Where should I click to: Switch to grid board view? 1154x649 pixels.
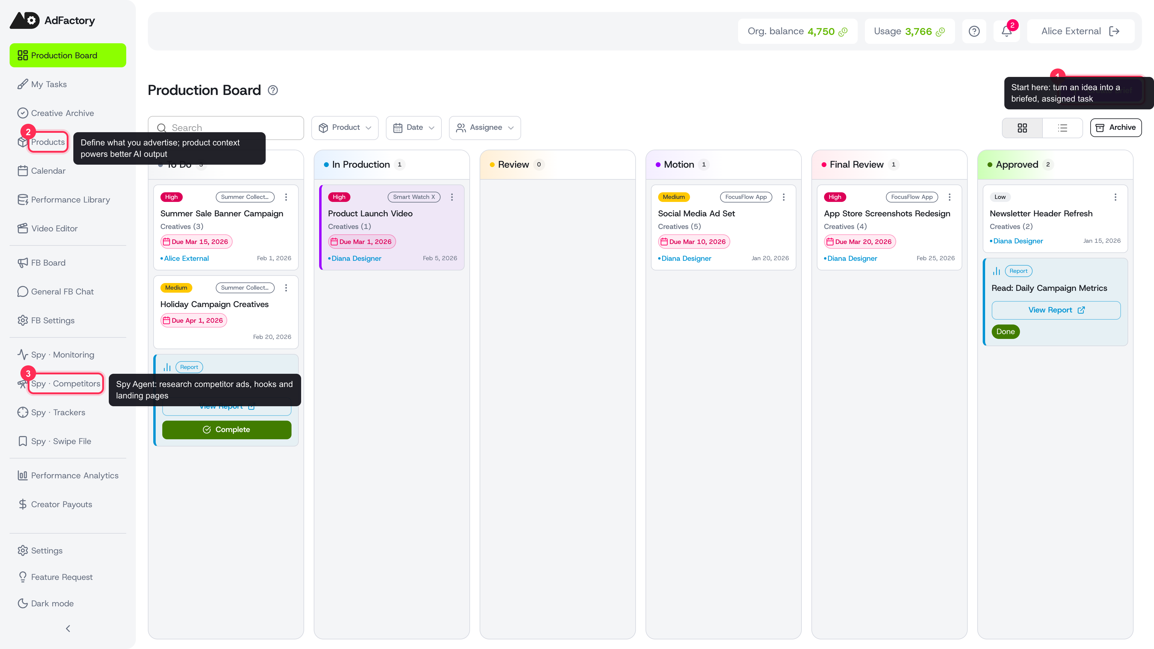tap(1022, 128)
